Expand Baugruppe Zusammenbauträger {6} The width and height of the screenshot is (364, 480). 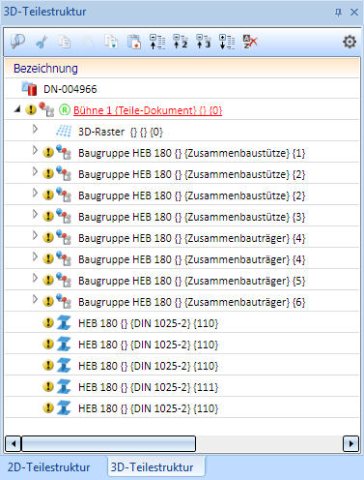point(35,299)
